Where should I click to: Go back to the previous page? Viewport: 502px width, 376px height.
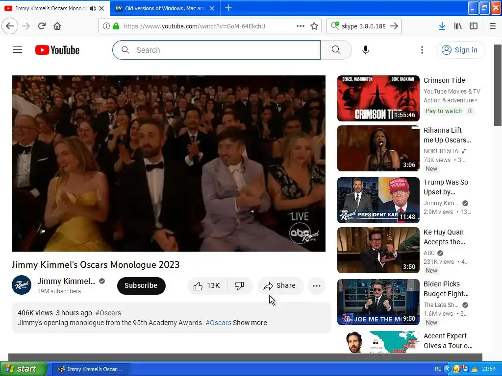10,26
